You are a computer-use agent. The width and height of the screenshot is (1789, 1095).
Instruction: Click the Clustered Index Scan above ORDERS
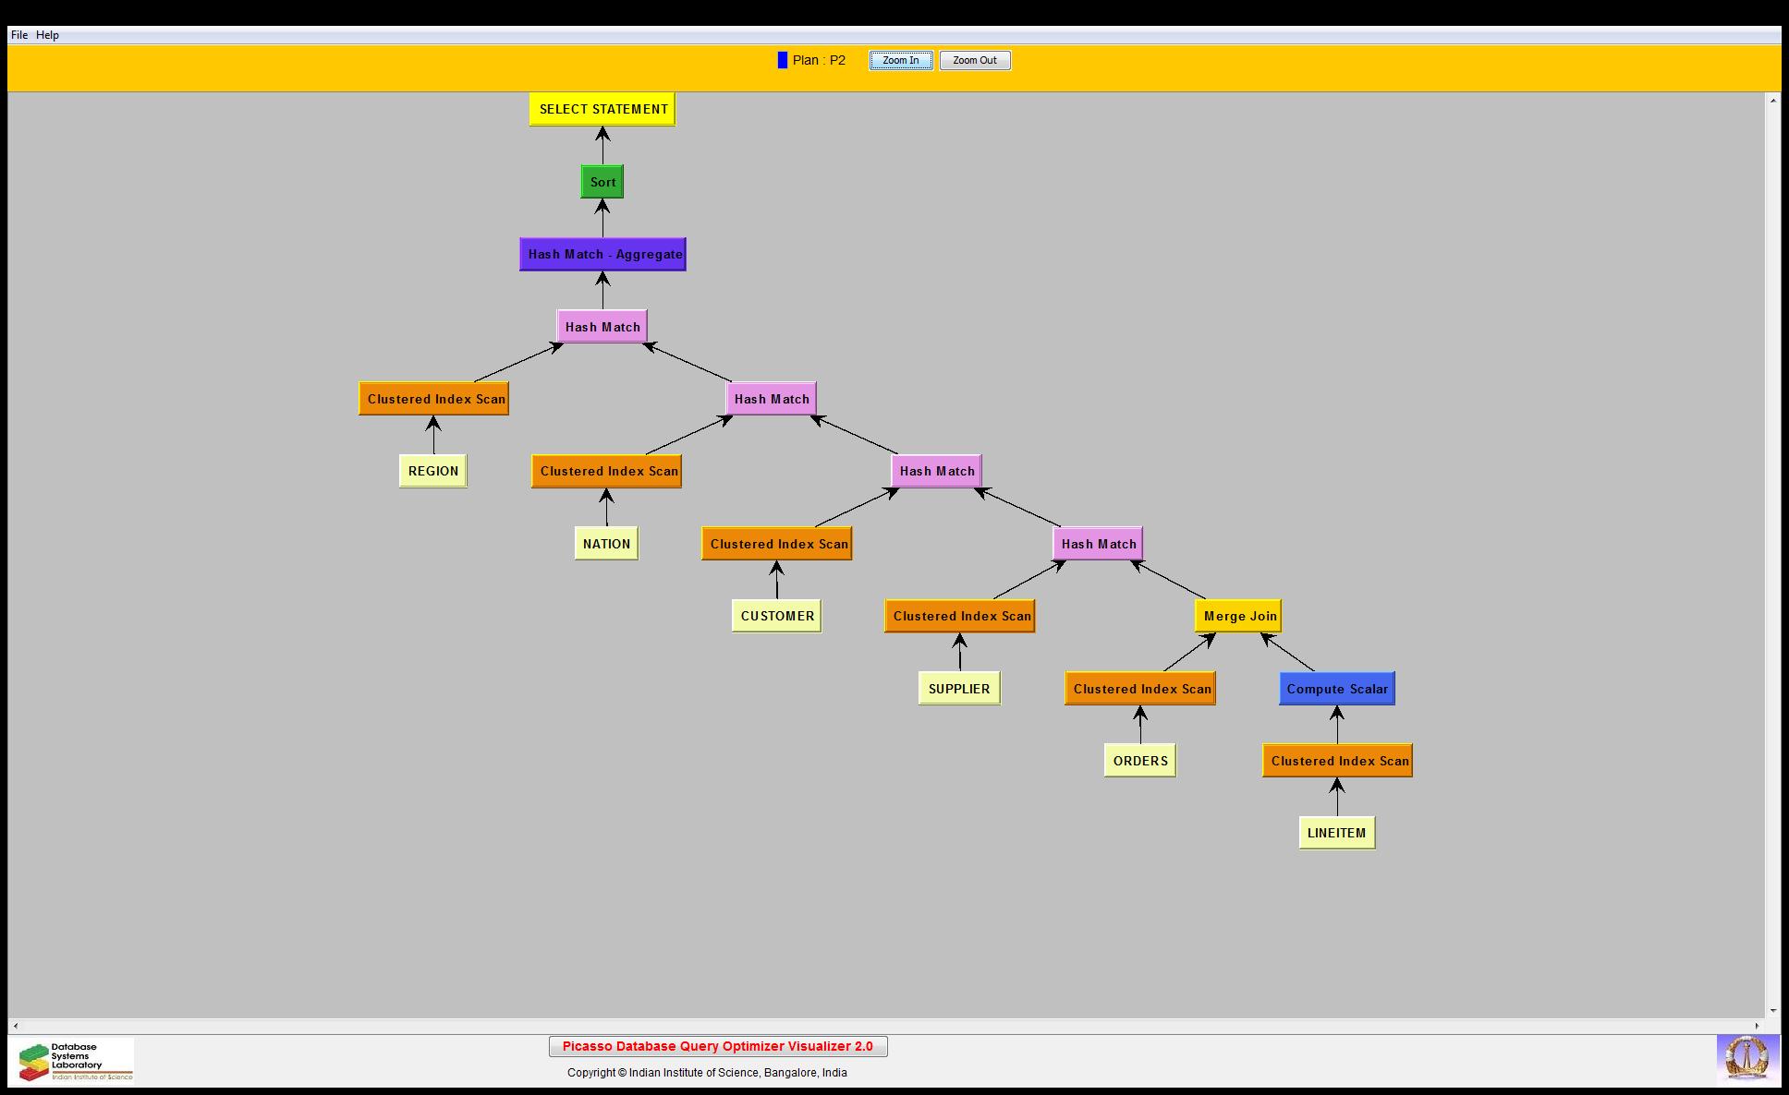[x=1140, y=689]
